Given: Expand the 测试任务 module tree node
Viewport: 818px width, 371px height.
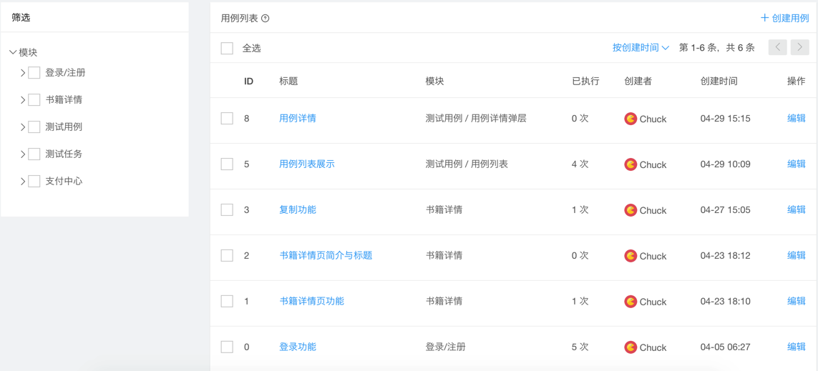Looking at the screenshot, I should (x=23, y=154).
